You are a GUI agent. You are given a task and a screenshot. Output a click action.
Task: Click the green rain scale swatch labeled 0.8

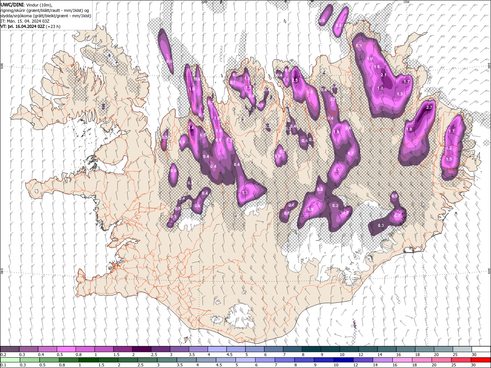(69, 360)
